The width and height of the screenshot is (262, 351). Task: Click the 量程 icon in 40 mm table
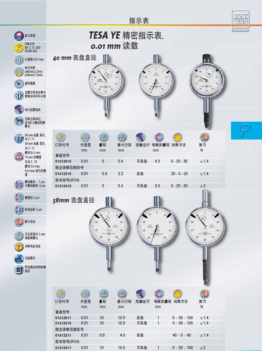click(103, 137)
